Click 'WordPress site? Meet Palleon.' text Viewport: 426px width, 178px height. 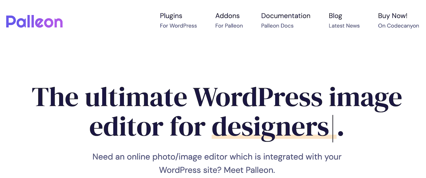(x=217, y=170)
